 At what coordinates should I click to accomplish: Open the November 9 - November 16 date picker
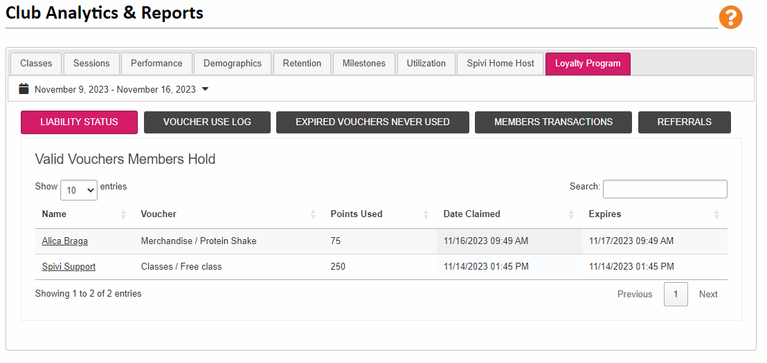point(115,89)
